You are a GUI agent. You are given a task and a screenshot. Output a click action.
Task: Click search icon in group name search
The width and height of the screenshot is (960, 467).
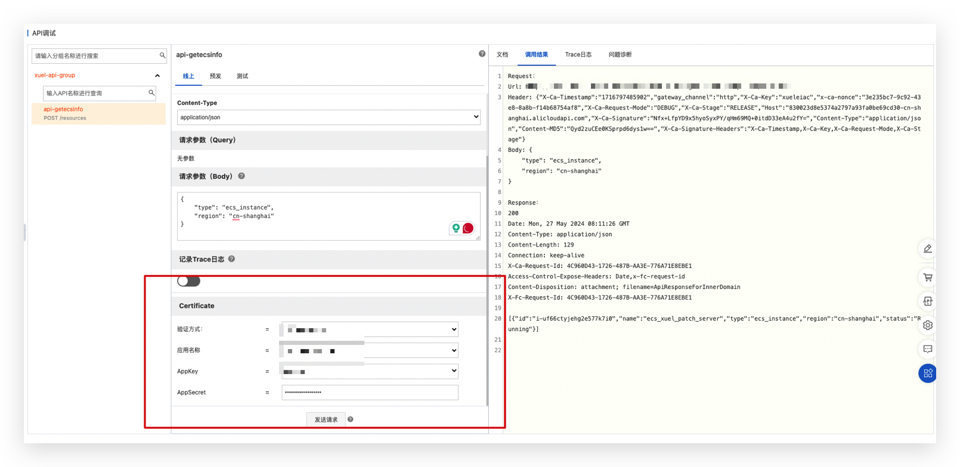(162, 55)
